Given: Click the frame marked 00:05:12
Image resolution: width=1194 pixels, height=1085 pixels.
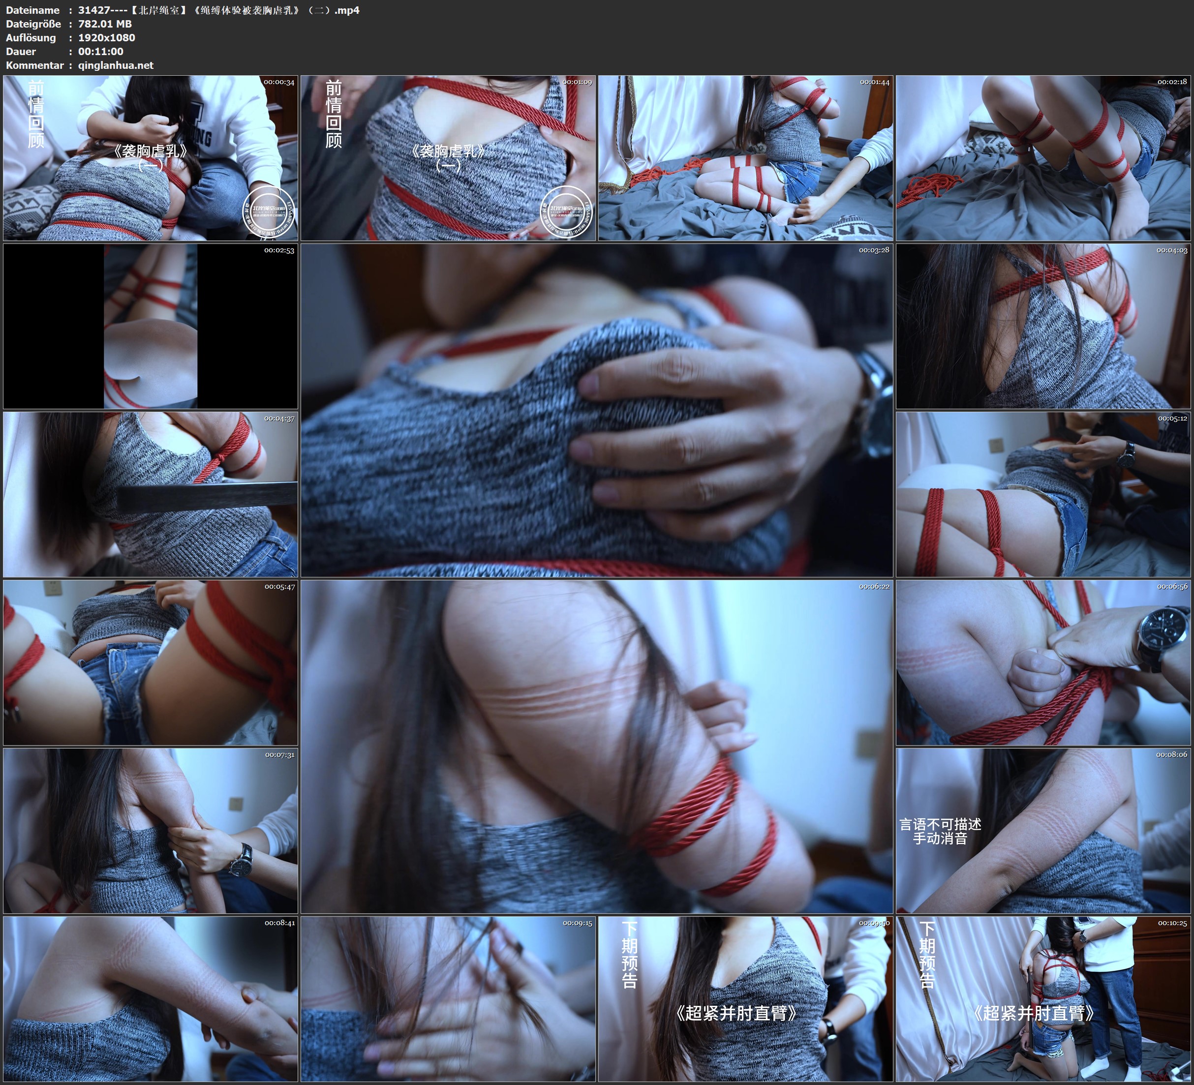Looking at the screenshot, I should coord(1043,494).
